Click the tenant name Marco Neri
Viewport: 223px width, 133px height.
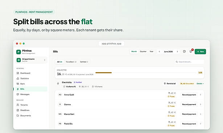click(69, 114)
